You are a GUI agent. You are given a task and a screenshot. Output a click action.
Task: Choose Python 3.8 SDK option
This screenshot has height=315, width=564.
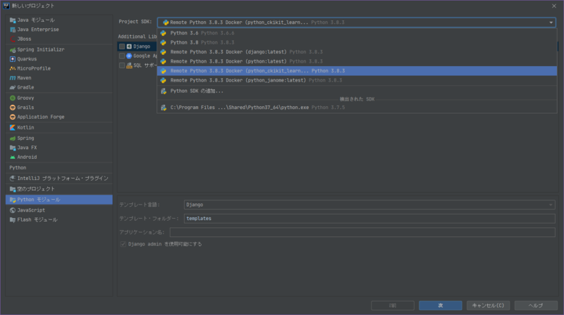(x=357, y=42)
